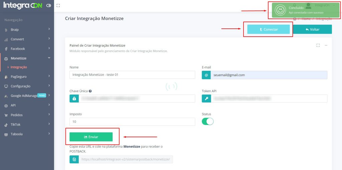Toggle the sidebar collapse switch near the logo

click(x=49, y=6)
